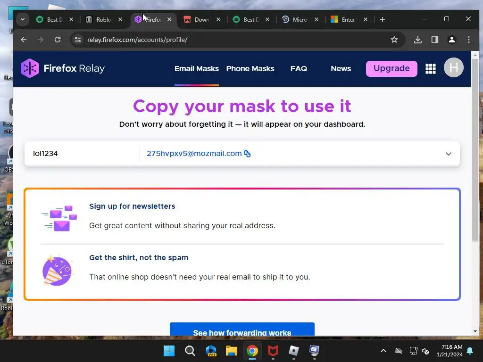Click the lol1234 mask label
Screen dimensions: 483x362
[x=45, y=153]
